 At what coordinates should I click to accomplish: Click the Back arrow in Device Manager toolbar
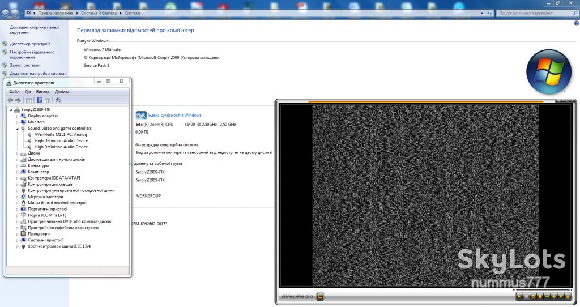click(x=10, y=100)
